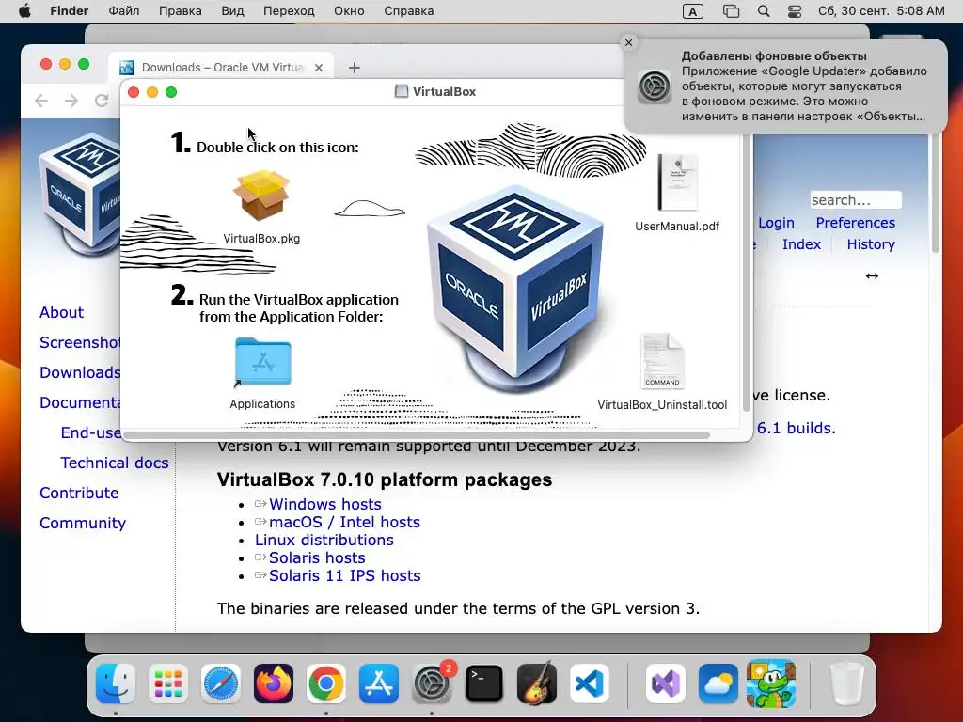This screenshot has width=963, height=722.
Task: Click the Windows hosts download link
Action: coord(324,504)
